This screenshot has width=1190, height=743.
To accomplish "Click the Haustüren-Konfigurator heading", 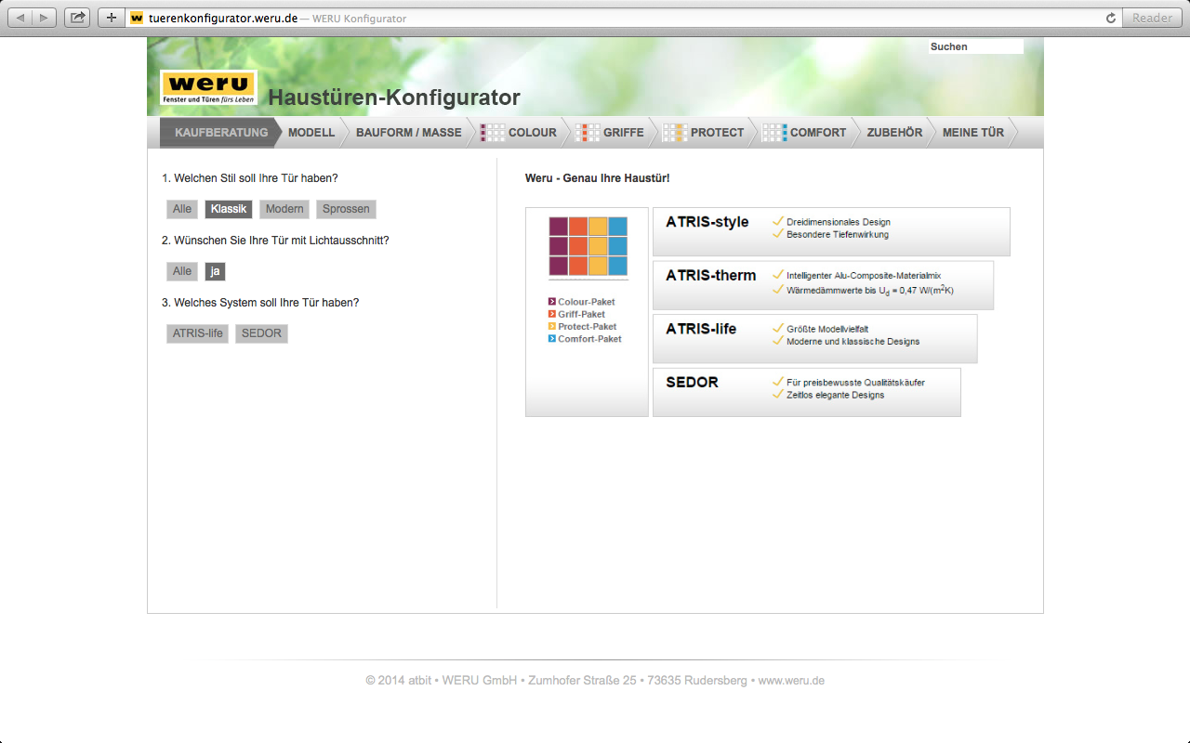I will (394, 98).
